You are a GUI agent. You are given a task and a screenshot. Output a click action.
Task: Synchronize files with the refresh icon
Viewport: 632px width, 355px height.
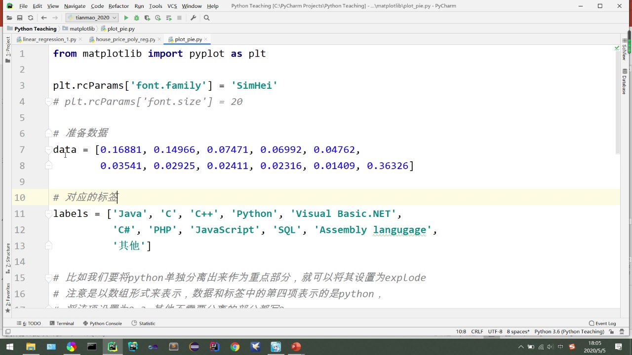click(30, 17)
